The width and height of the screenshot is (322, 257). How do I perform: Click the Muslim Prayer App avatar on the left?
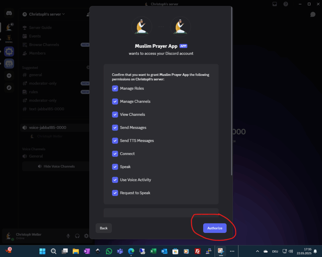pyautogui.click(x=142, y=27)
